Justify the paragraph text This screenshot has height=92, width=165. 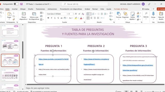click(98, 18)
